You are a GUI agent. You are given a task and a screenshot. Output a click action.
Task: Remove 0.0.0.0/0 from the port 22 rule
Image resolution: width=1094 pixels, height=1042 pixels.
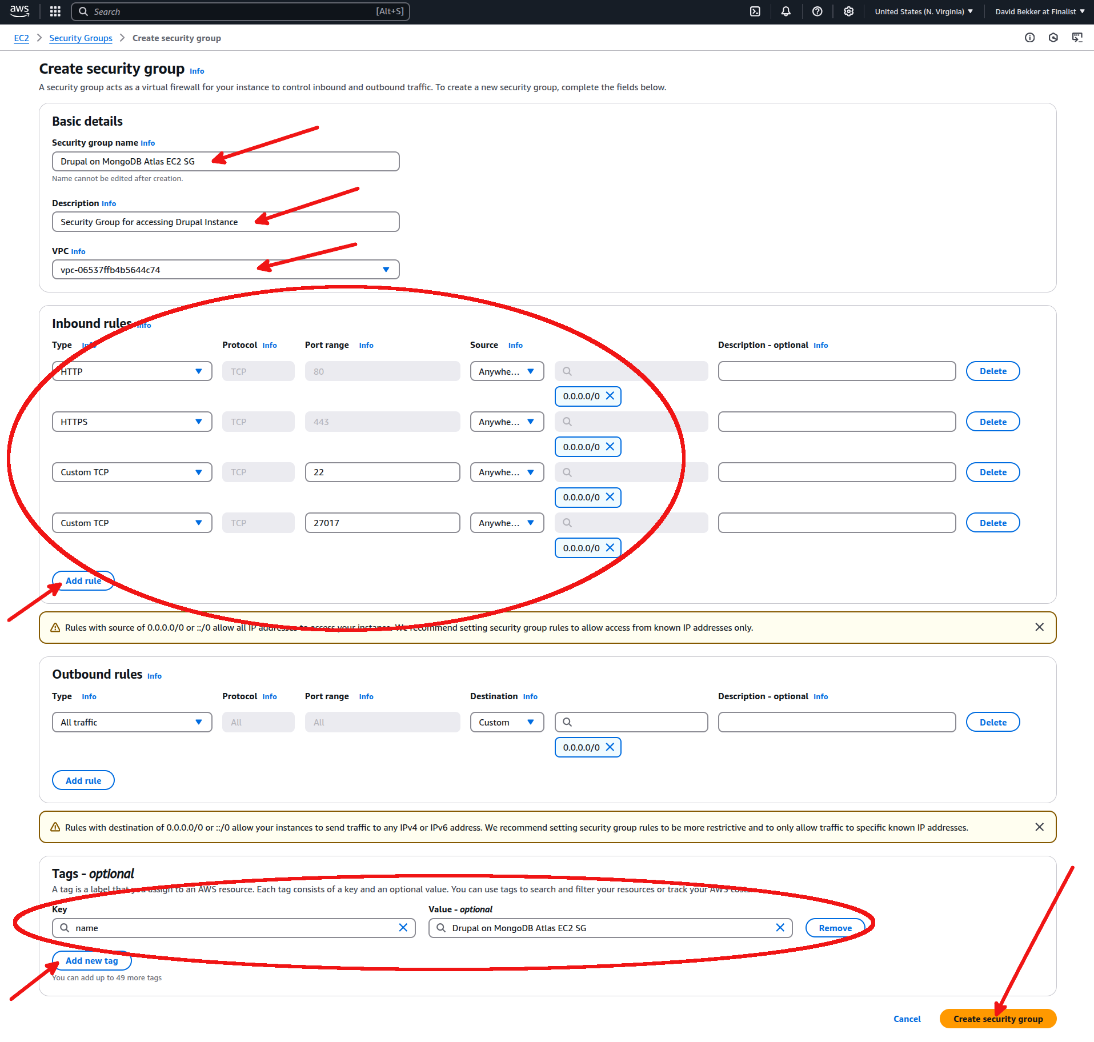point(610,497)
